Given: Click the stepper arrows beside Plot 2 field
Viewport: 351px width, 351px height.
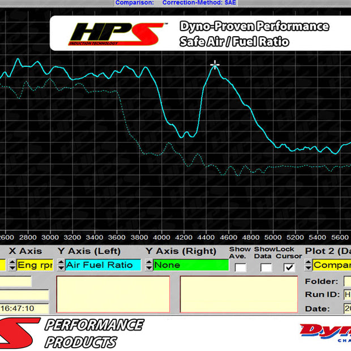Looking at the screenshot, I should pyautogui.click(x=308, y=265).
